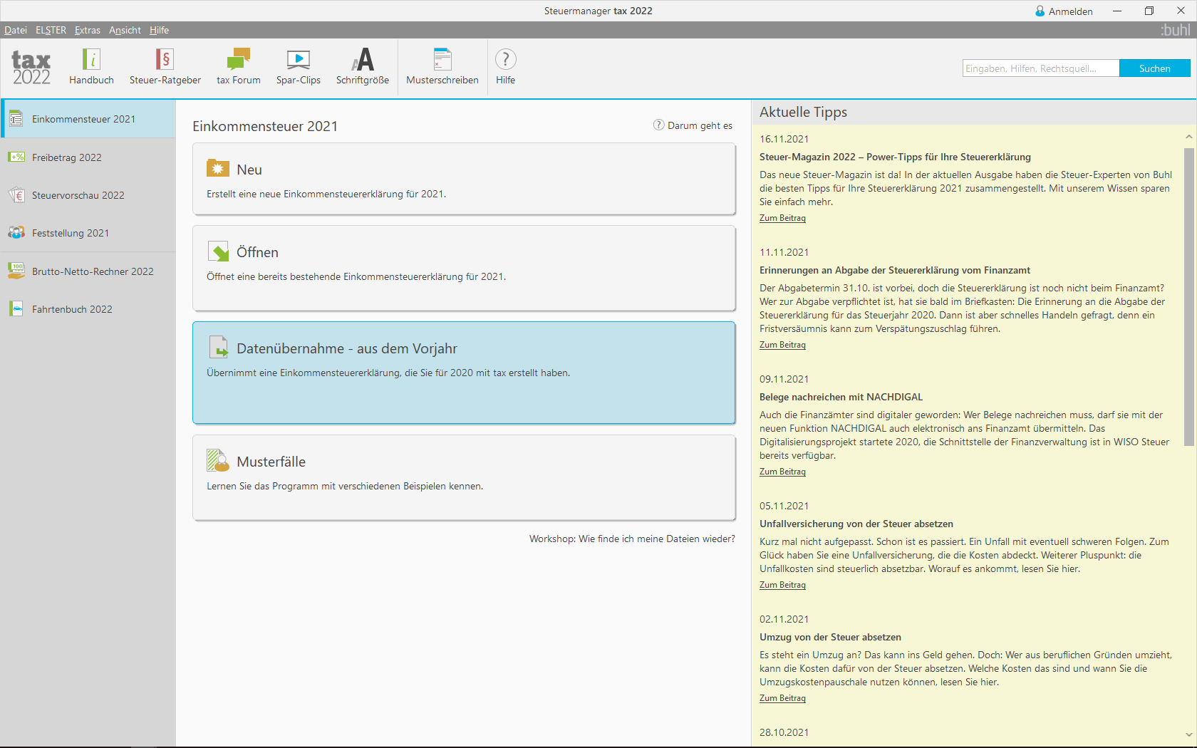
Task: Open Workshop: Wie finde ich meine Dateien wieder?
Action: (x=632, y=539)
